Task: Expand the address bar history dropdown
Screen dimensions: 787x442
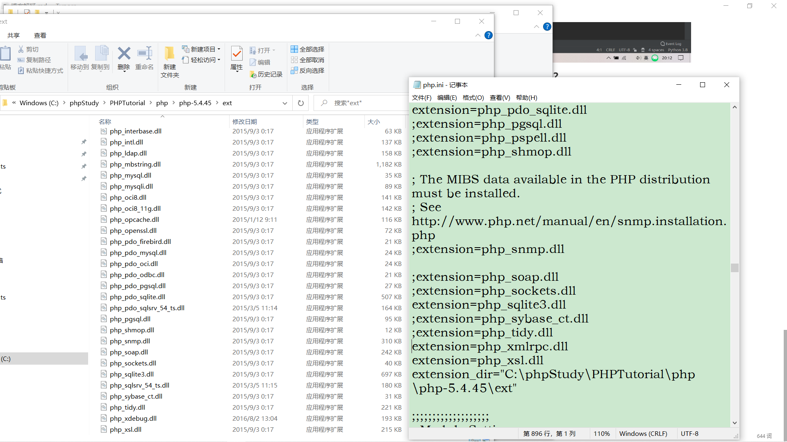Action: click(284, 103)
